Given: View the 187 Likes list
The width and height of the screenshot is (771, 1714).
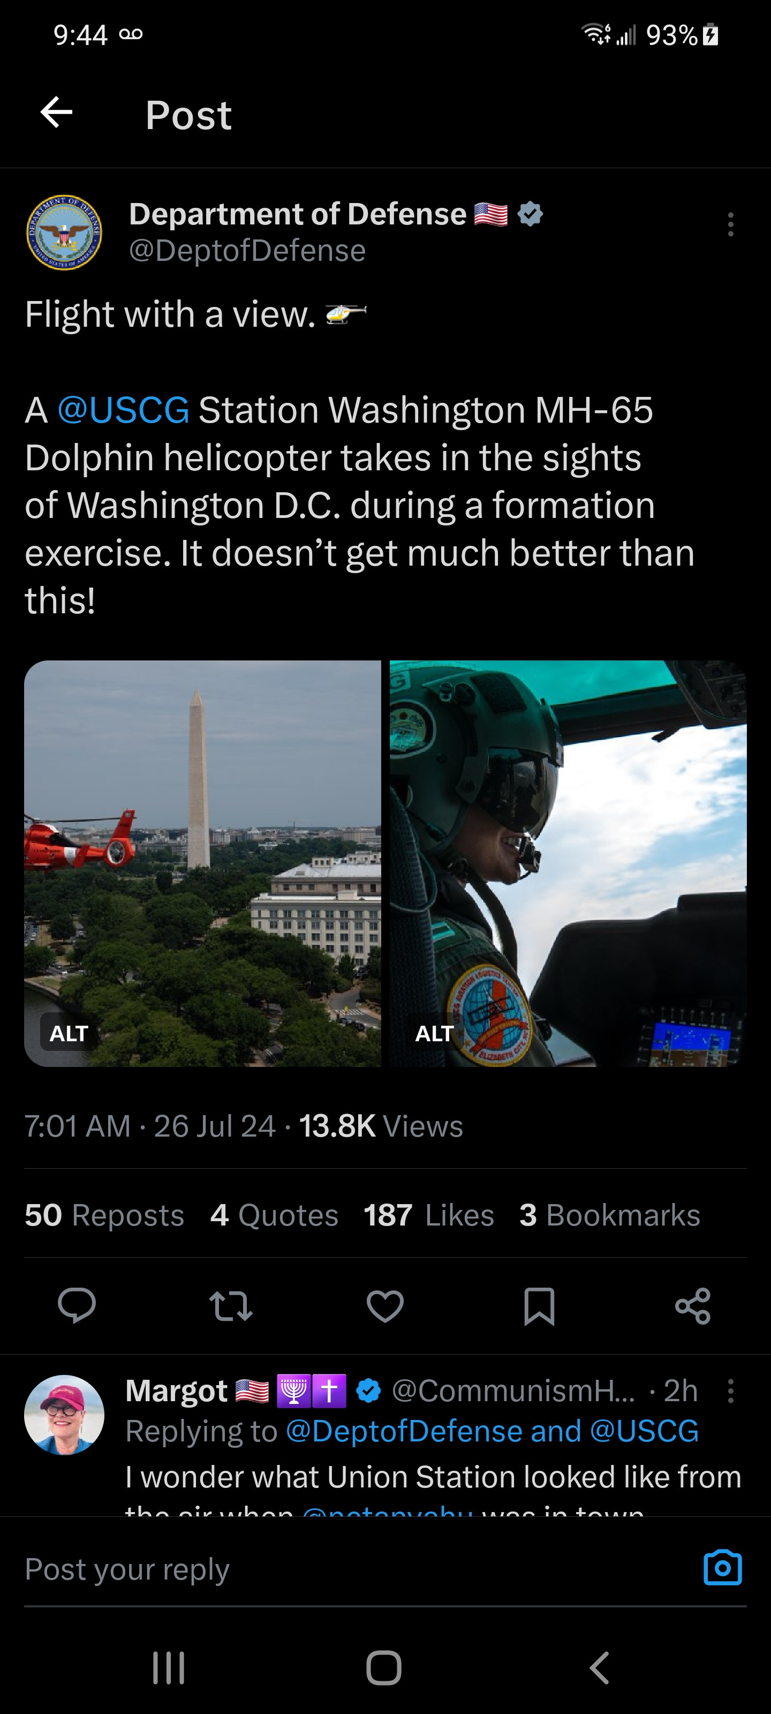Looking at the screenshot, I should tap(429, 1215).
